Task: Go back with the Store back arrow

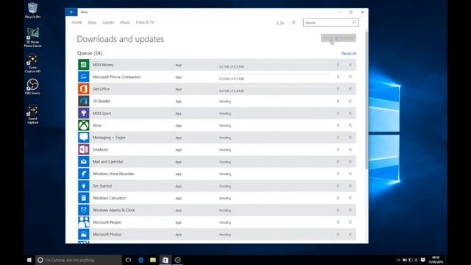Action: click(71, 12)
